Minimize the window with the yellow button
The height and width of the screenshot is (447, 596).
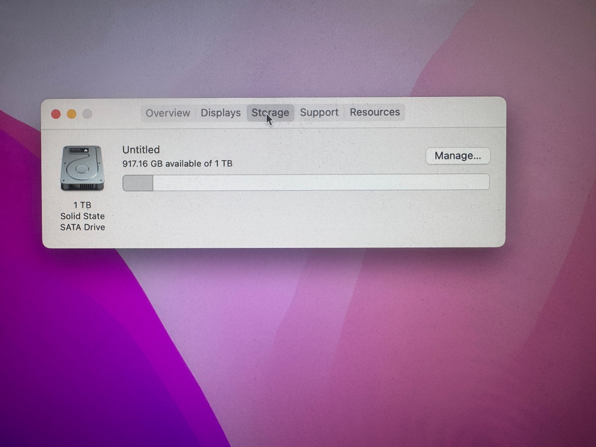72,114
